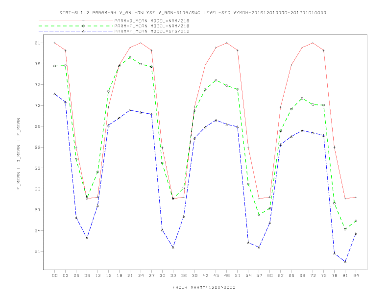Click the 78 tick on the vertical axis
Screen dimensions: 388x300
click(37, 64)
